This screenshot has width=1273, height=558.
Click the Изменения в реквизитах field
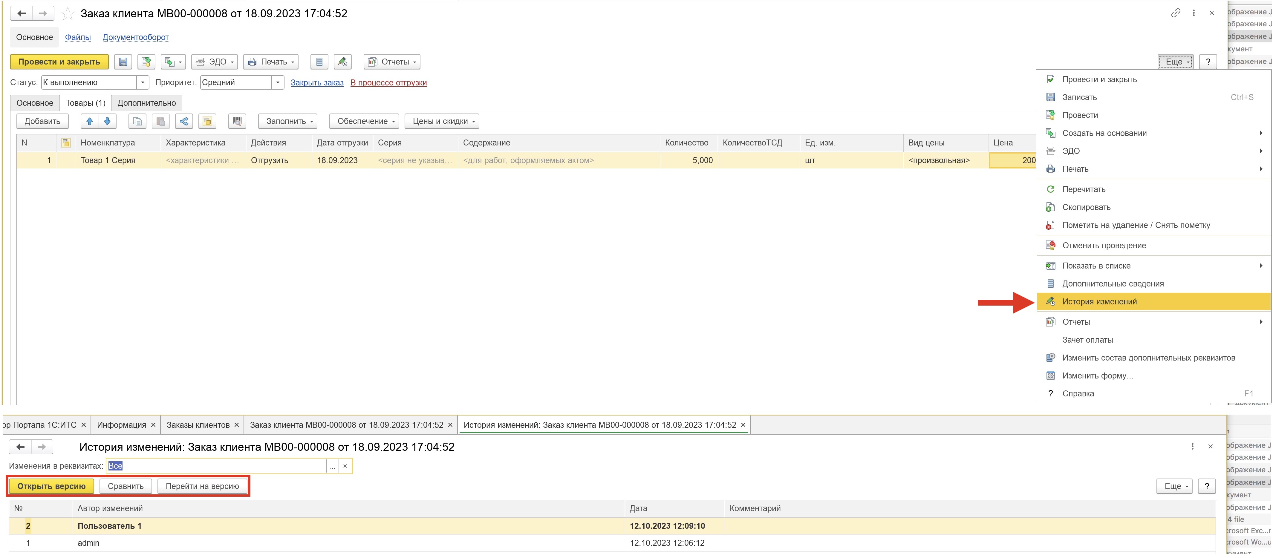click(216, 466)
